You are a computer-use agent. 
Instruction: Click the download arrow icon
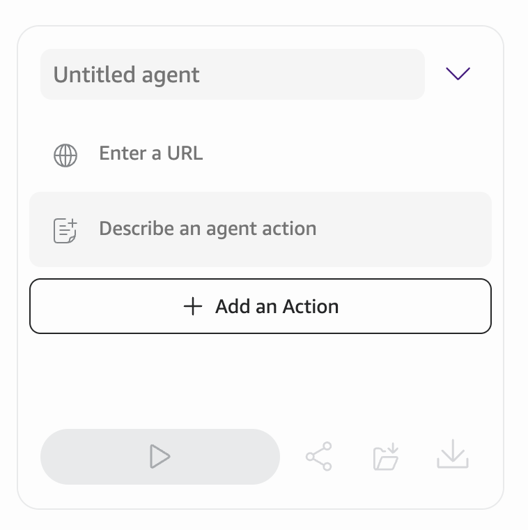pyautogui.click(x=453, y=455)
